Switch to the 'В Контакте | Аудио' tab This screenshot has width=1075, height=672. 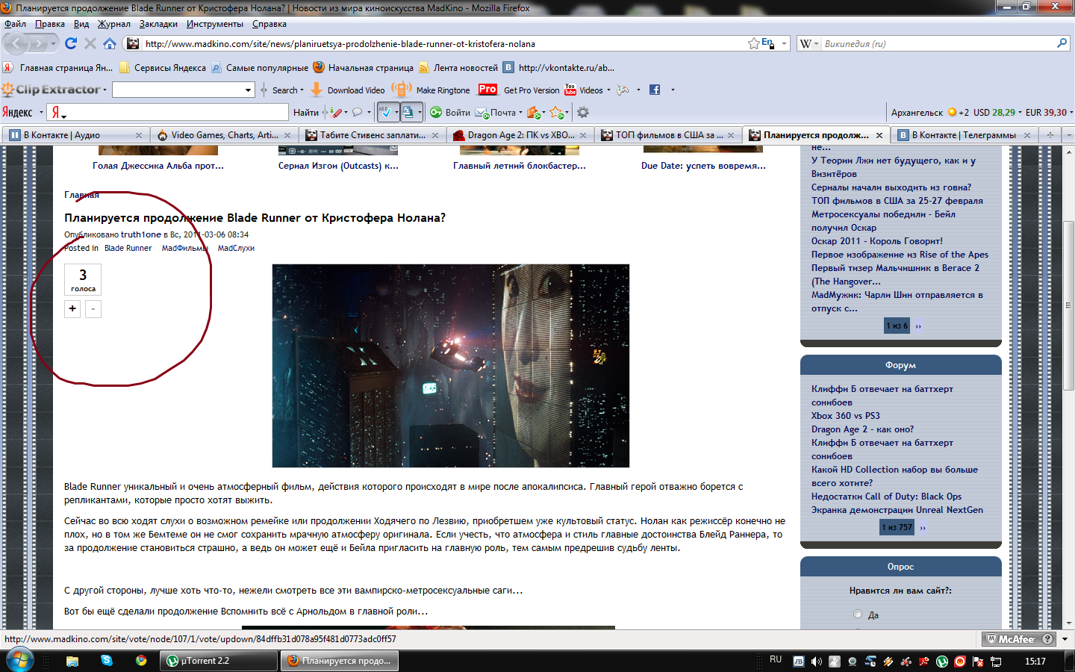pos(75,135)
